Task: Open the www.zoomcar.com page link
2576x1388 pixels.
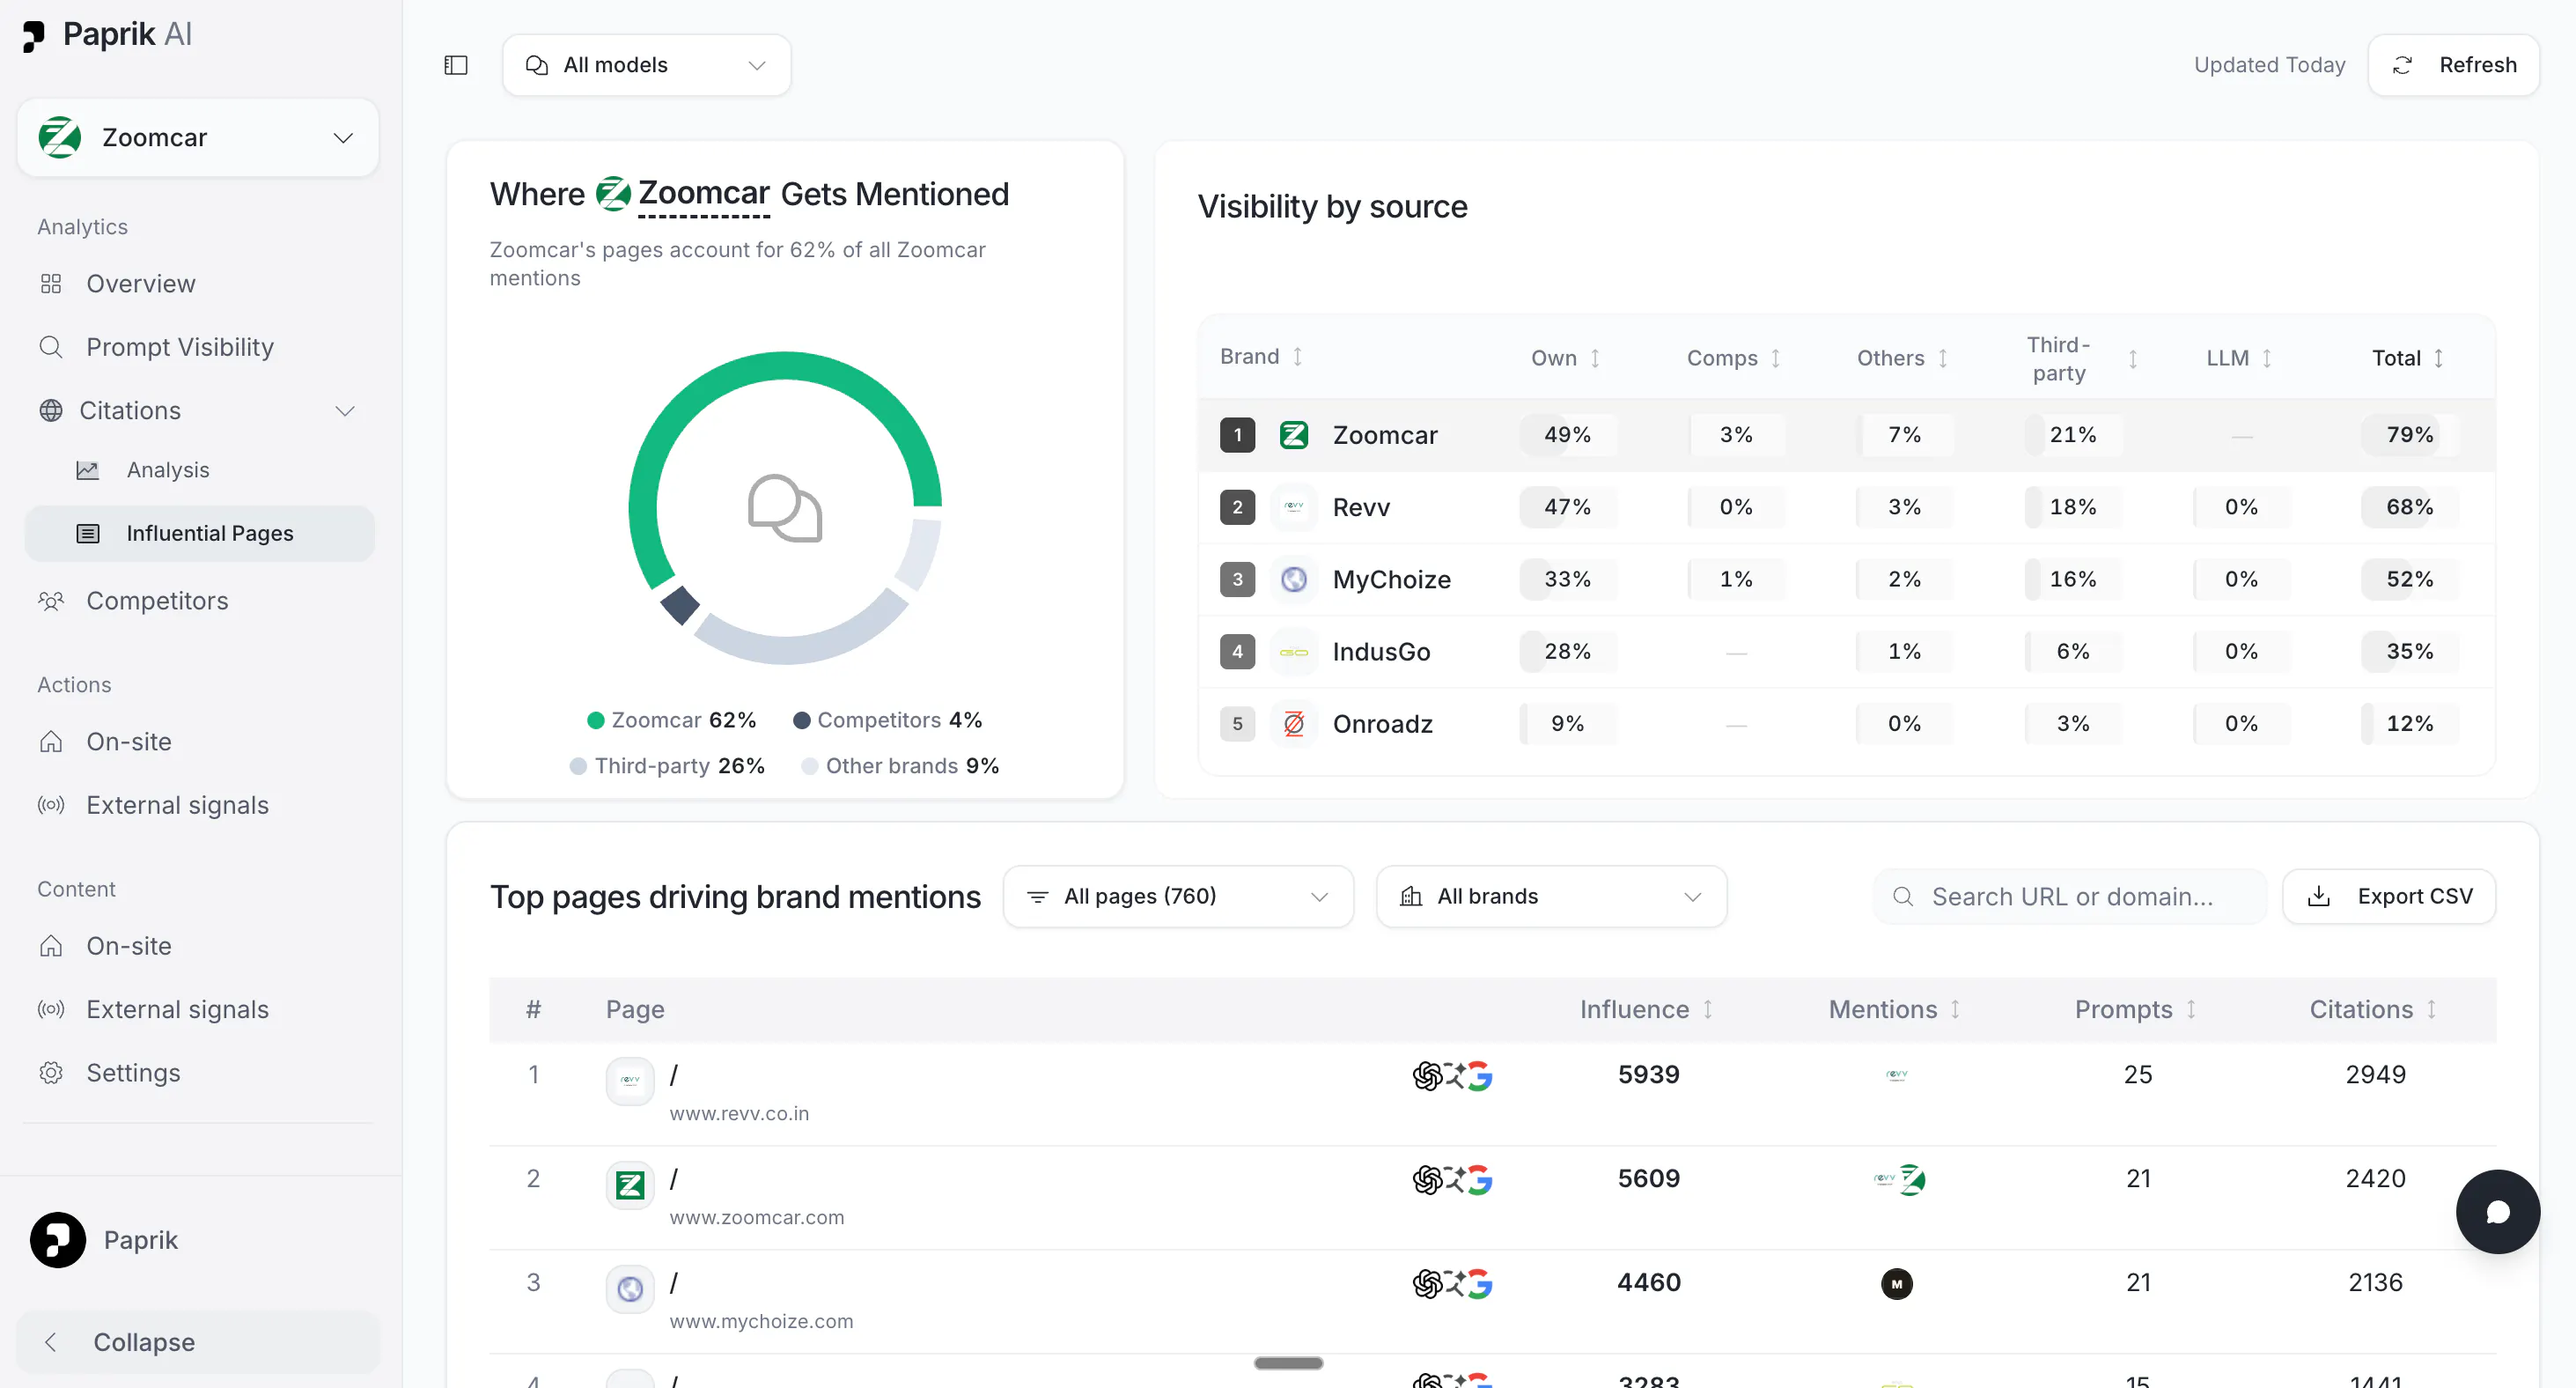Action: coord(756,1218)
